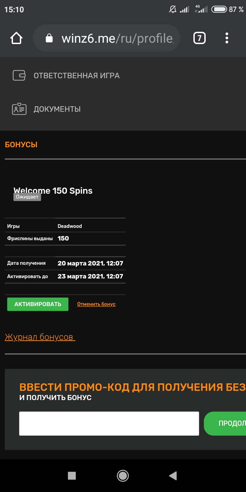Tap the Android home circle button
This screenshot has width=246, height=492.
pyautogui.click(x=123, y=476)
